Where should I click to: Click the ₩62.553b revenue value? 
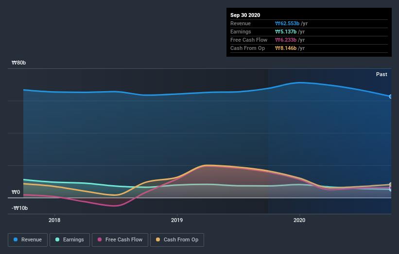287,24
